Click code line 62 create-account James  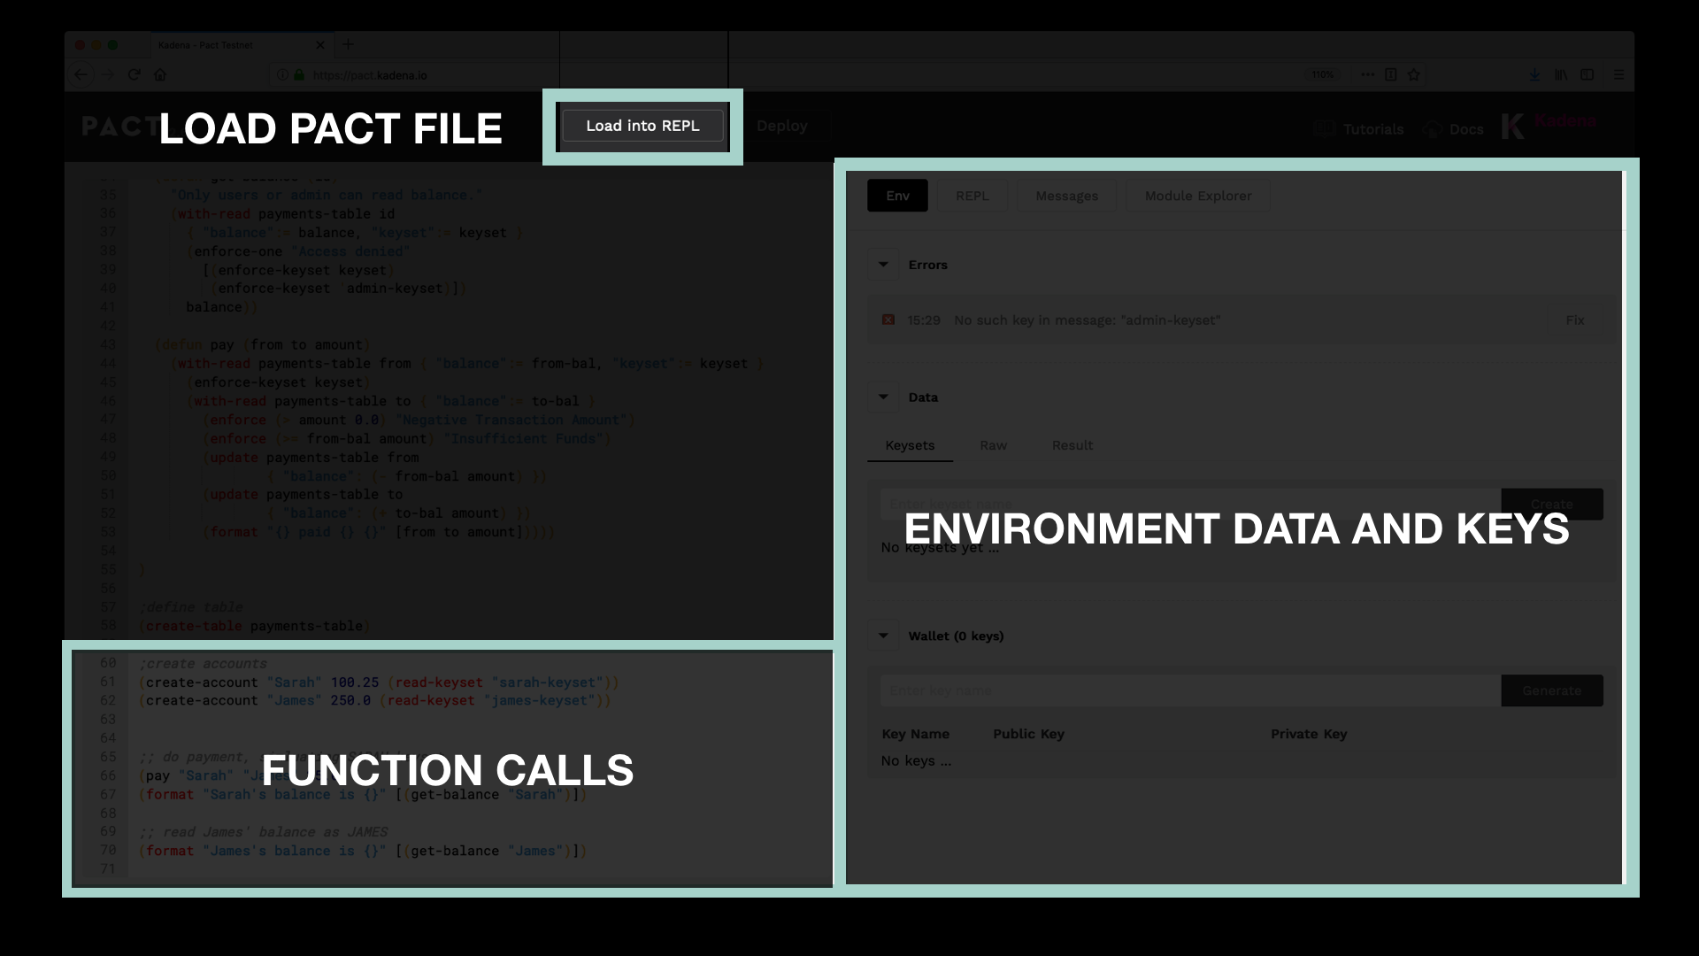[x=375, y=700]
